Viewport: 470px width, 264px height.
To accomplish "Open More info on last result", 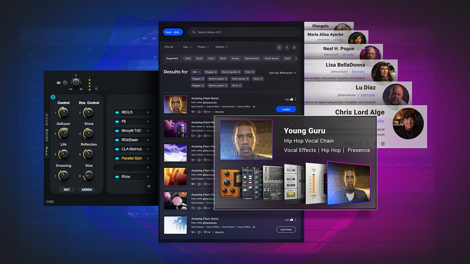I will (x=219, y=232).
